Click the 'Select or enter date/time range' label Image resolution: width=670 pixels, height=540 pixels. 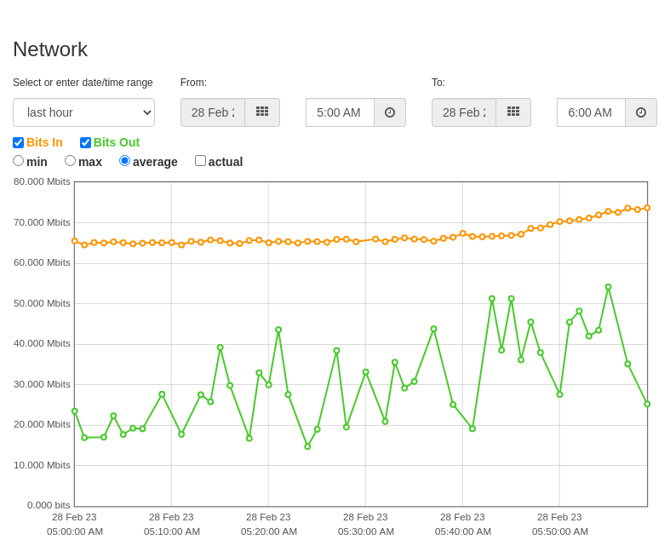[x=83, y=83]
